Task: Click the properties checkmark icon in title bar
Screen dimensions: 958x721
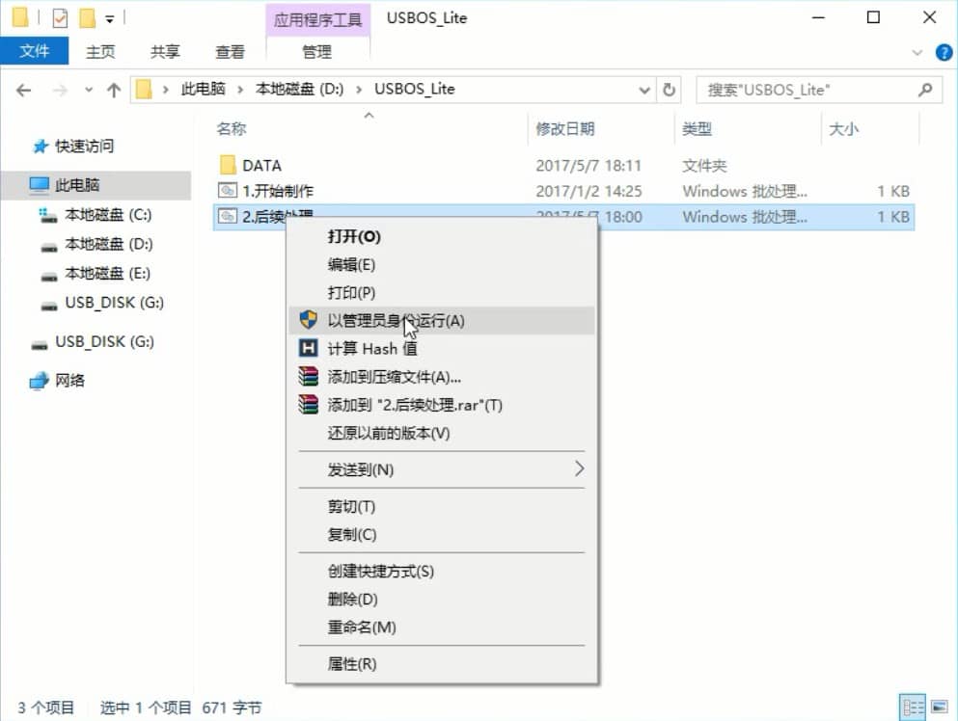Action: (x=60, y=17)
